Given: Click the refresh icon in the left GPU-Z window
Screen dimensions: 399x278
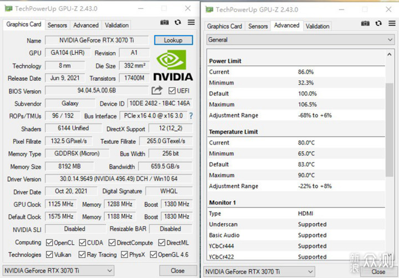Looking at the screenshot, I should pyautogui.click(x=178, y=22).
